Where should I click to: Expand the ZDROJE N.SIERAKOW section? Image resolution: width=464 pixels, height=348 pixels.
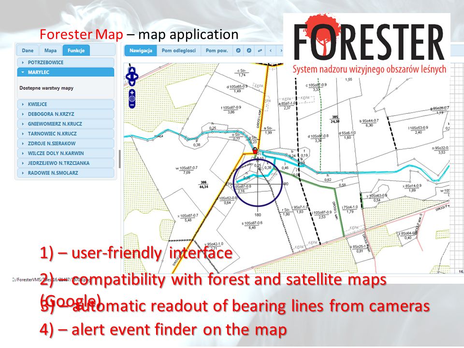click(x=66, y=143)
